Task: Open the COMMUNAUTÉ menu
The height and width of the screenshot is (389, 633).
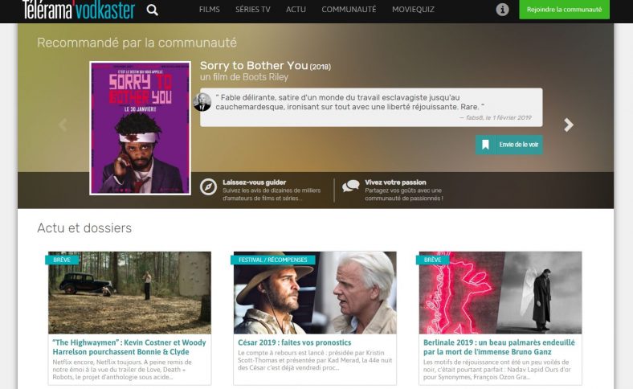Action: click(349, 10)
